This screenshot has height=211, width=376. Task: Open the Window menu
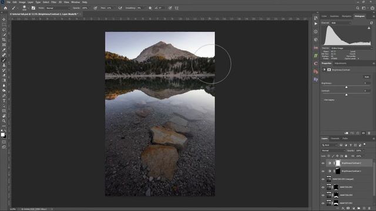pyautogui.click(x=75, y=2)
